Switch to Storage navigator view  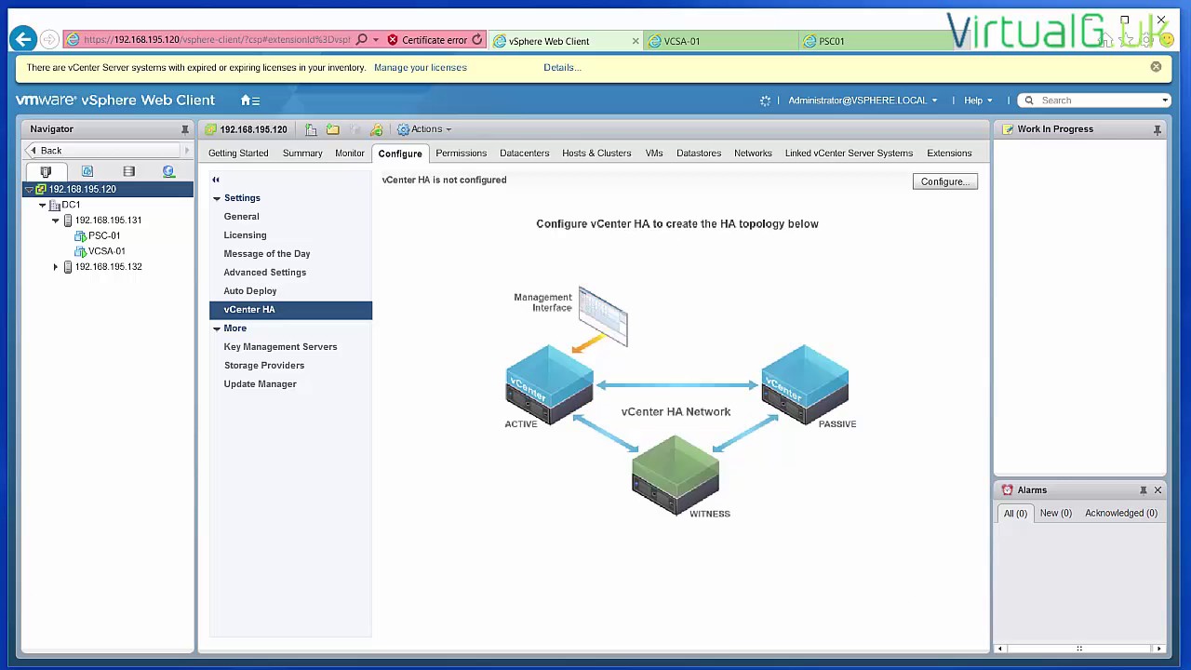point(128,171)
